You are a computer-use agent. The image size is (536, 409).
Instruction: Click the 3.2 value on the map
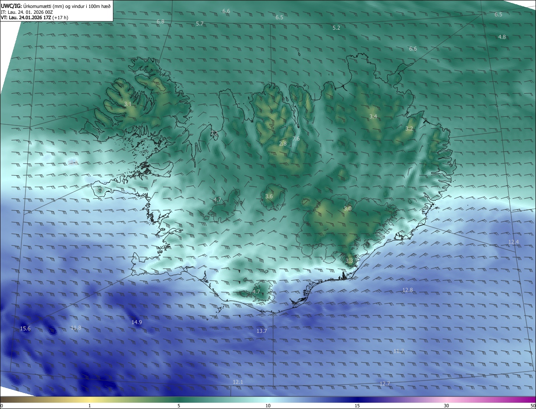409,129
